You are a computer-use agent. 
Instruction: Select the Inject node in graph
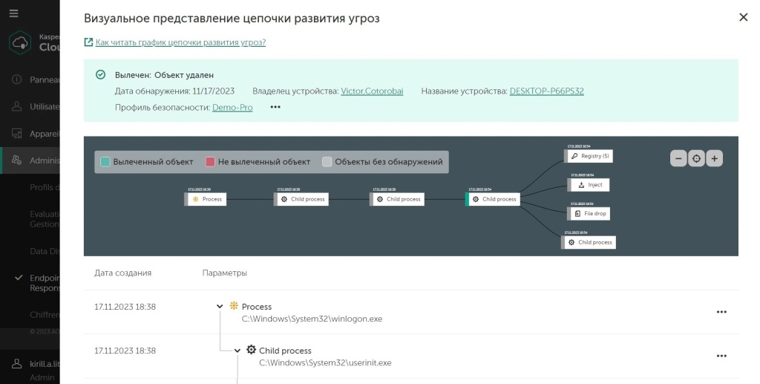(x=589, y=185)
